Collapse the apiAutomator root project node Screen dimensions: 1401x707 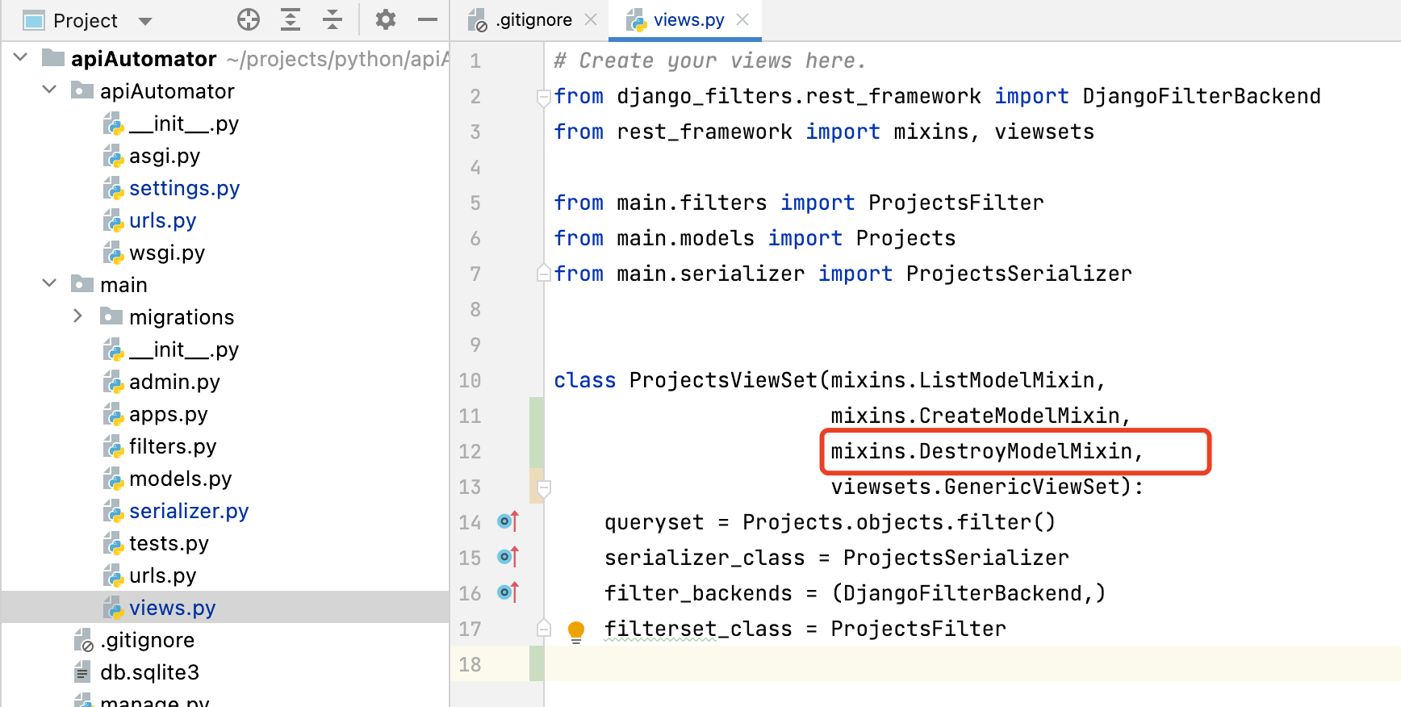(x=22, y=58)
